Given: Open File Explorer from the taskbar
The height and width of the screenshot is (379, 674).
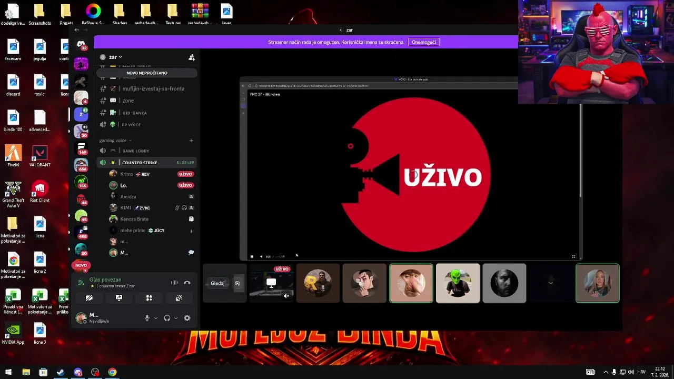Looking at the screenshot, I should [x=26, y=372].
